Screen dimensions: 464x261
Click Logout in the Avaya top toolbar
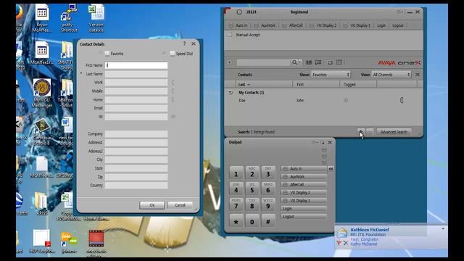[398, 25]
